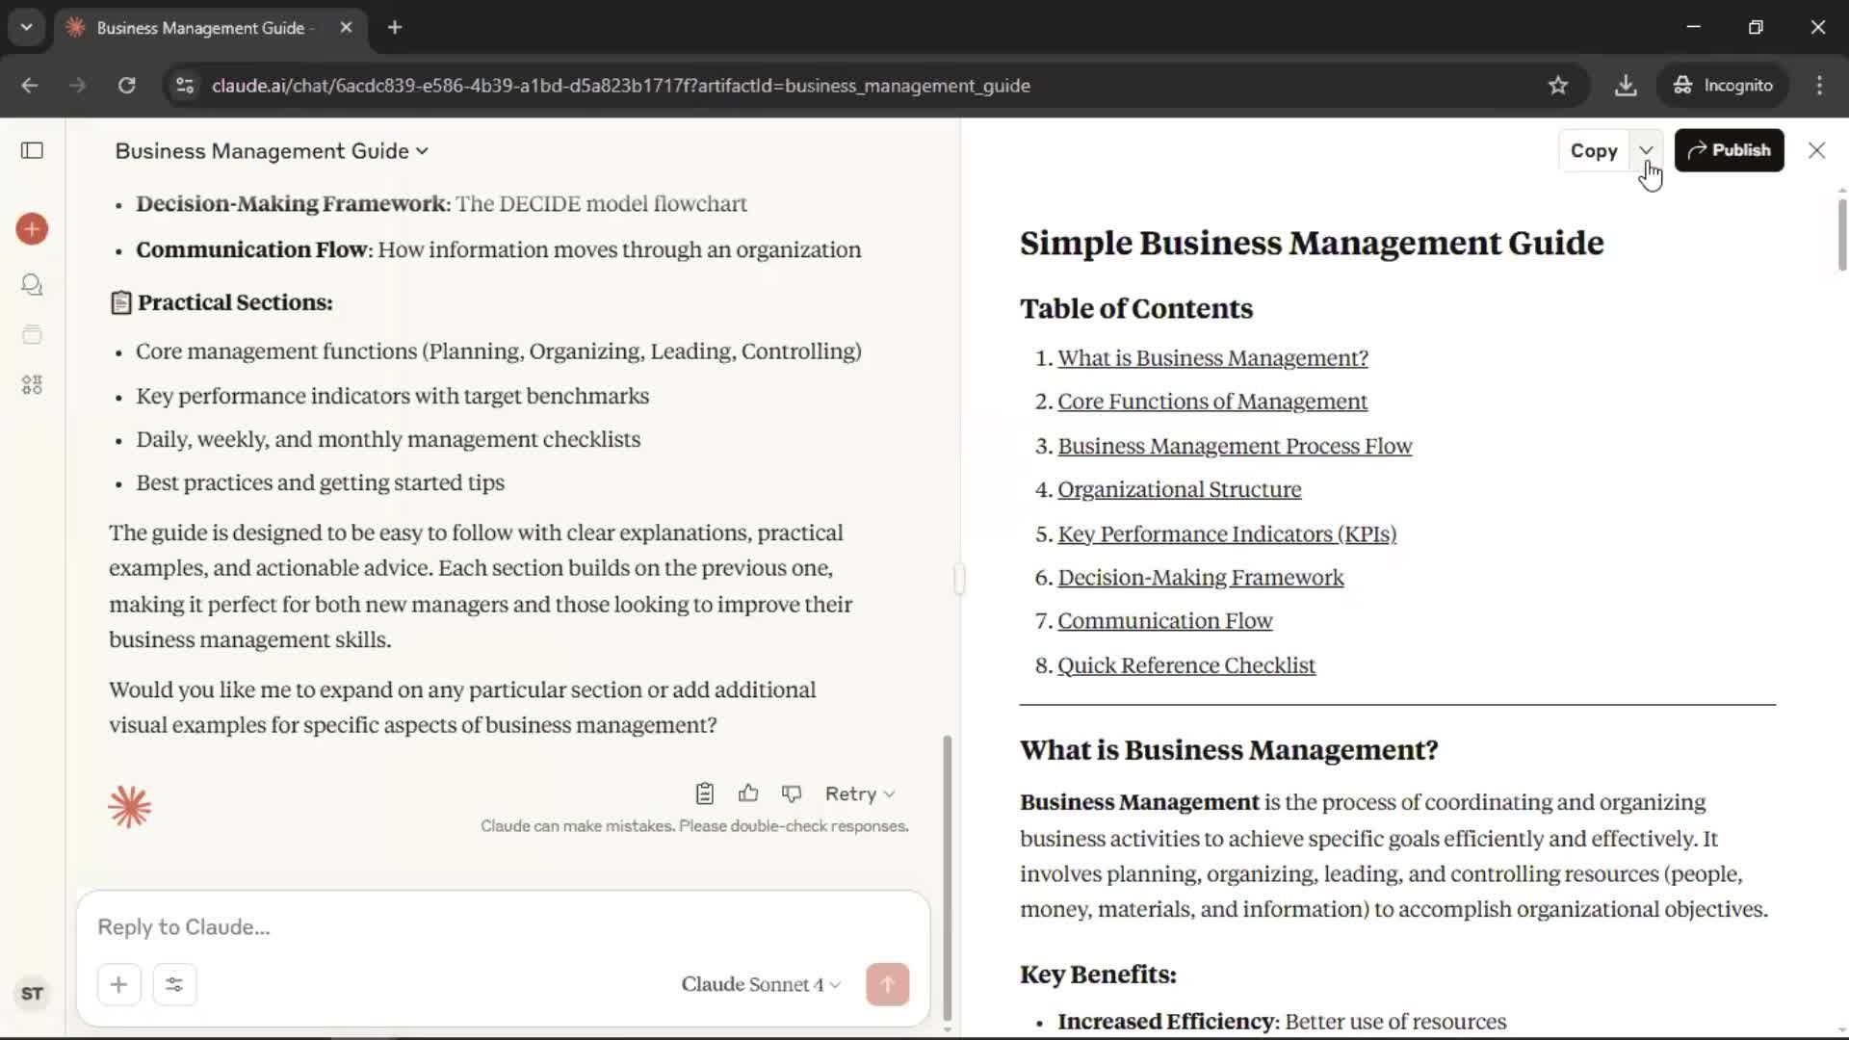
Task: Click the Key Benefits heading
Action: pos(1098,975)
